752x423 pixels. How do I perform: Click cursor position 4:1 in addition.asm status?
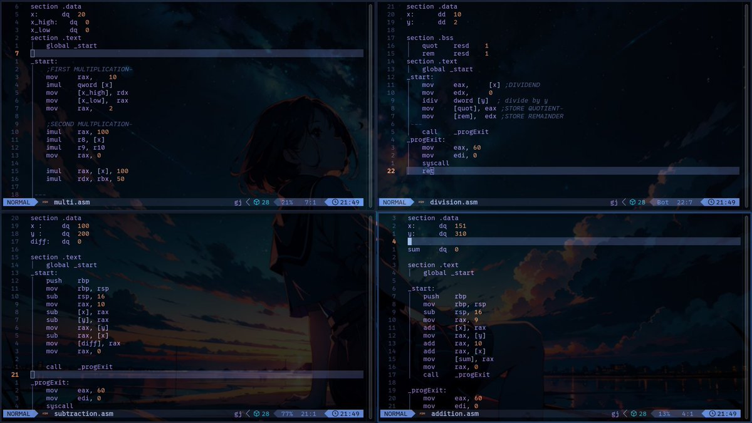[687, 414]
